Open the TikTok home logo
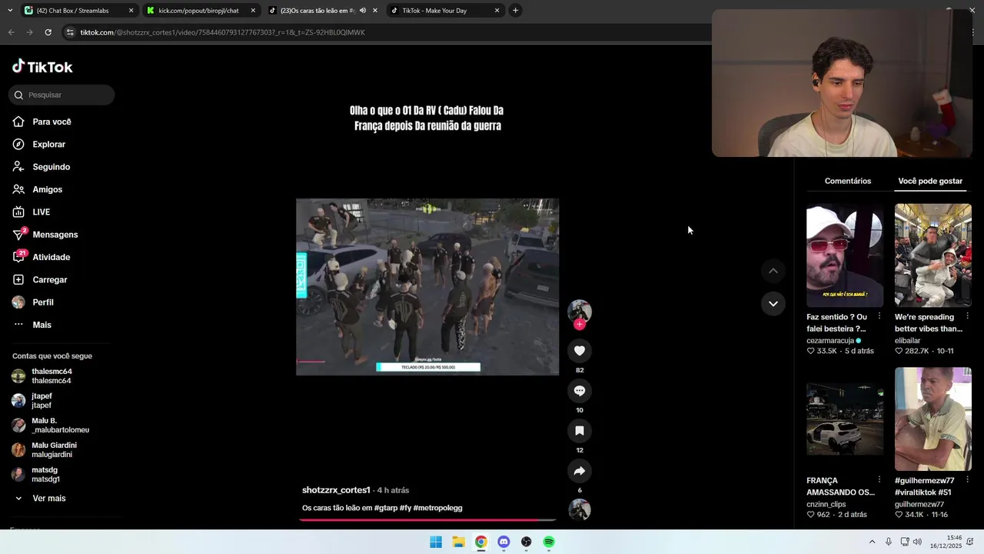 click(42, 67)
